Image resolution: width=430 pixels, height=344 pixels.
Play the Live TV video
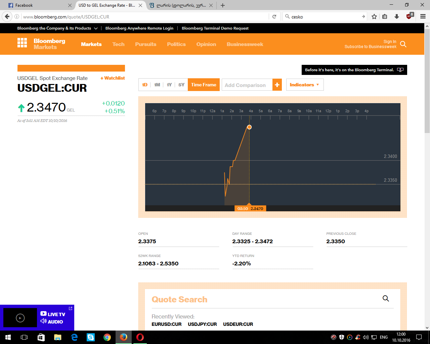coord(20,318)
